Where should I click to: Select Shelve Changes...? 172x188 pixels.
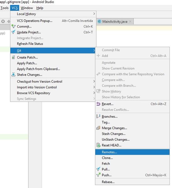pos(53,75)
